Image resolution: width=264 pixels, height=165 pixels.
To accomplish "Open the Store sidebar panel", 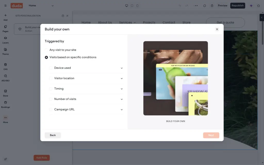I will [x=5, y=93].
